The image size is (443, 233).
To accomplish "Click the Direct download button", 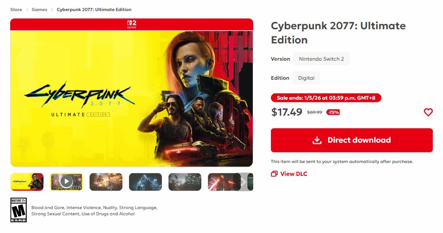I will point(352,140).
